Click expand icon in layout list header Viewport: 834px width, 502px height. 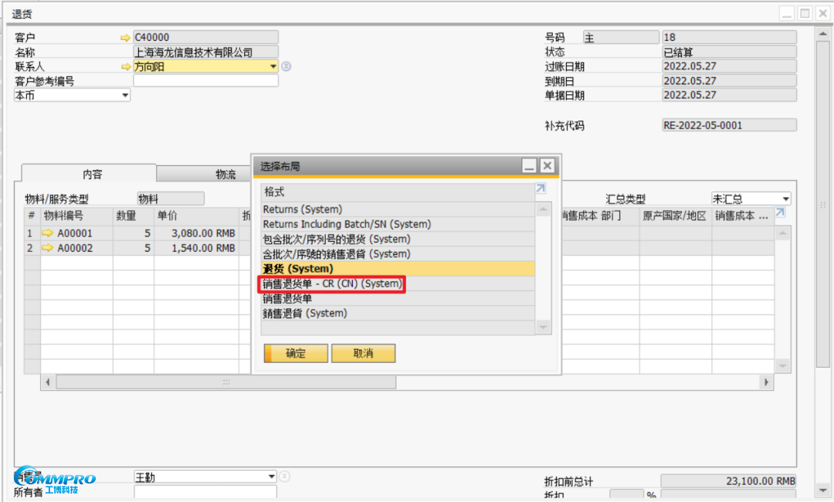tap(541, 188)
